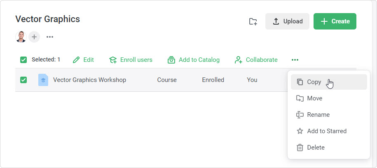This screenshot has height=168, width=377.
Task: Click the Upload button
Action: click(287, 21)
